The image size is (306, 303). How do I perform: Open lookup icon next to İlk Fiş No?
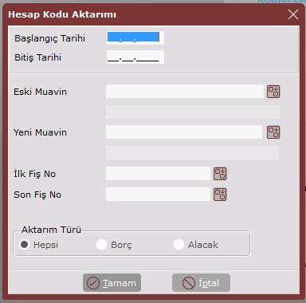pos(220,174)
